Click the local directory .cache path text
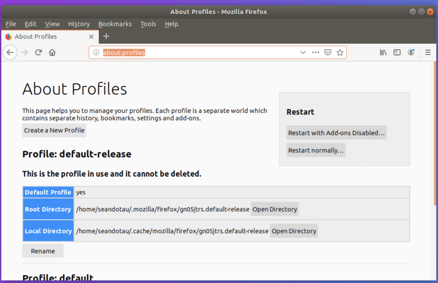This screenshot has height=283, width=438. pyautogui.click(x=172, y=231)
